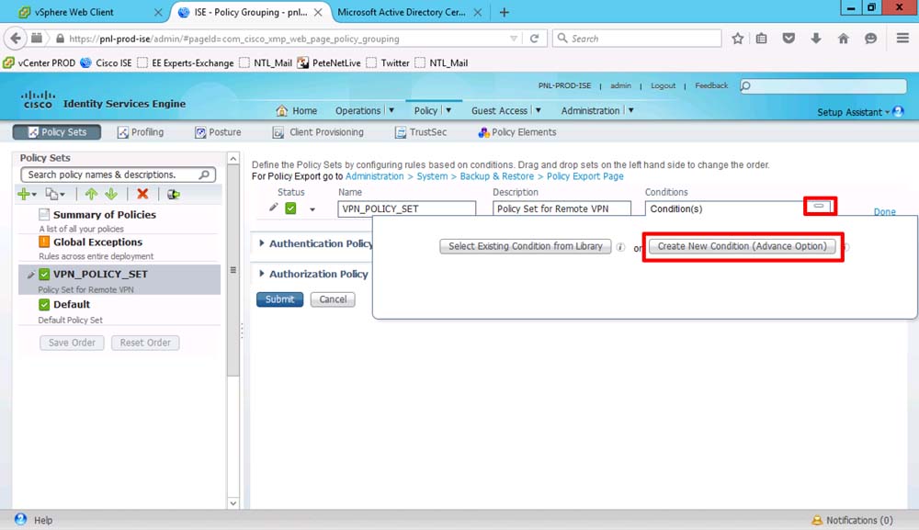This screenshot has width=919, height=530.
Task: Click the policy export icon in toolbar
Action: pos(173,194)
